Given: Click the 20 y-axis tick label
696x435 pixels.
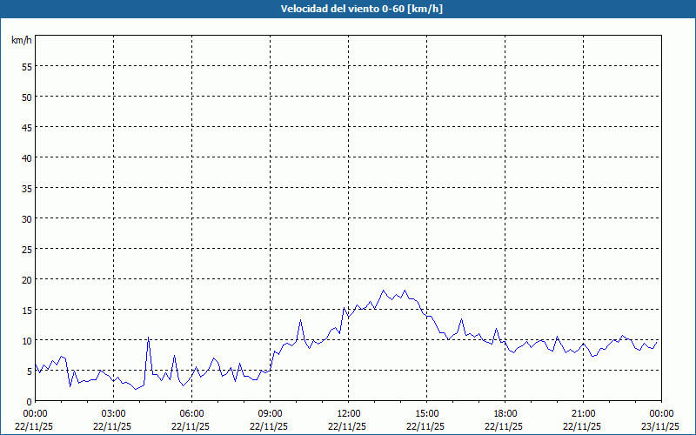Looking at the screenshot, I should [26, 279].
